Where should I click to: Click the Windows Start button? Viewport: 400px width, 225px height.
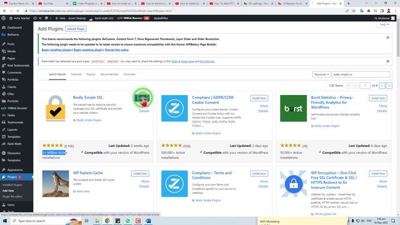(x=5, y=221)
